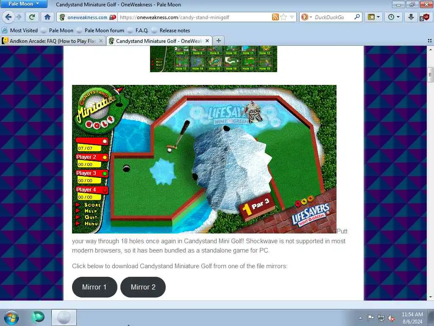434x326 pixels.
Task: Open the Release notes bookmark
Action: [x=171, y=31]
